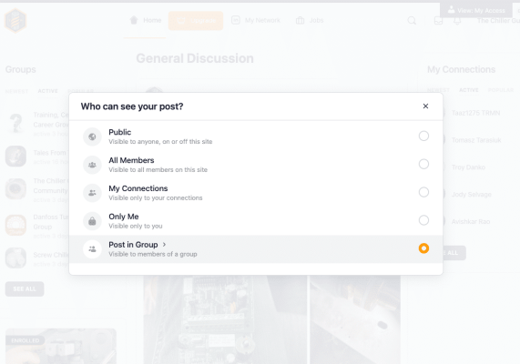Click the 'Only Me' option label
520x364 pixels.
pos(124,217)
